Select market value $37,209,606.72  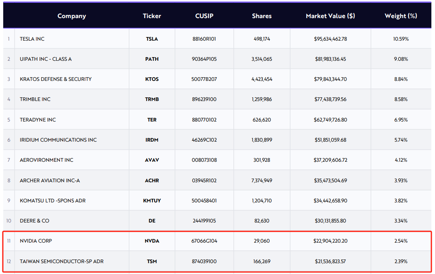(330, 160)
